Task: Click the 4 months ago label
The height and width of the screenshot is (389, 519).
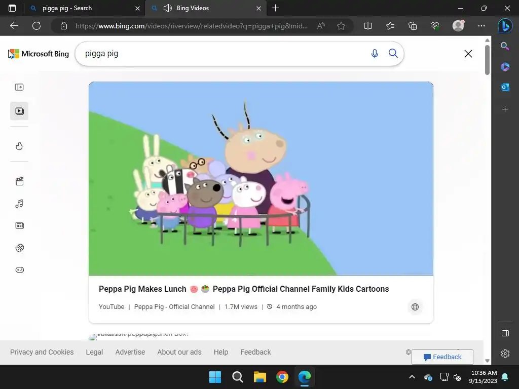Action: 296,306
